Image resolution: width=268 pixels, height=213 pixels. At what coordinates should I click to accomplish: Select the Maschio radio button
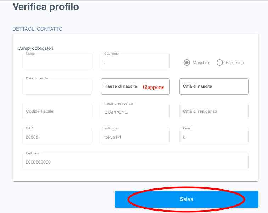(x=186, y=63)
